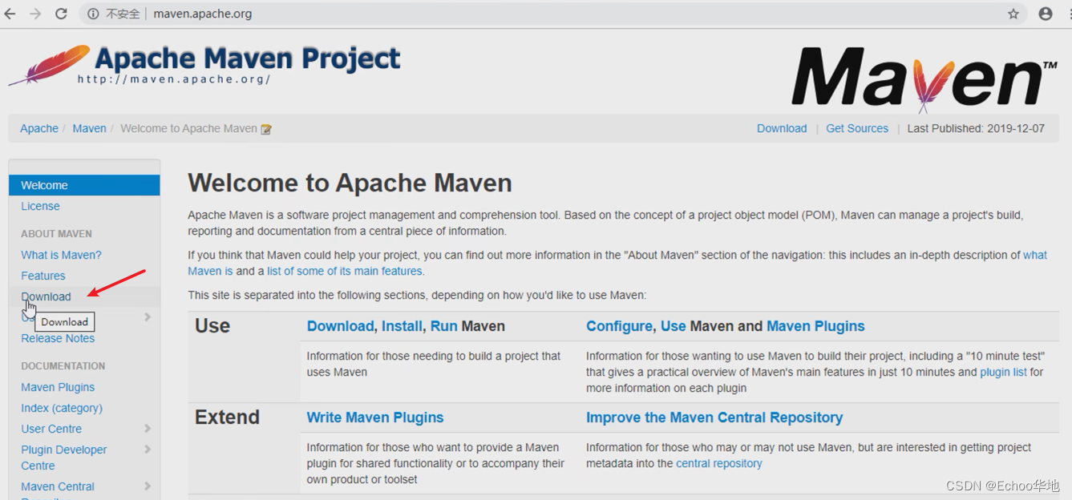Open User Centre sidebar item

[x=51, y=429]
